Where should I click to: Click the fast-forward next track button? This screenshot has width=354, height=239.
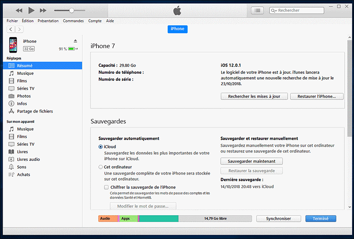point(43,10)
